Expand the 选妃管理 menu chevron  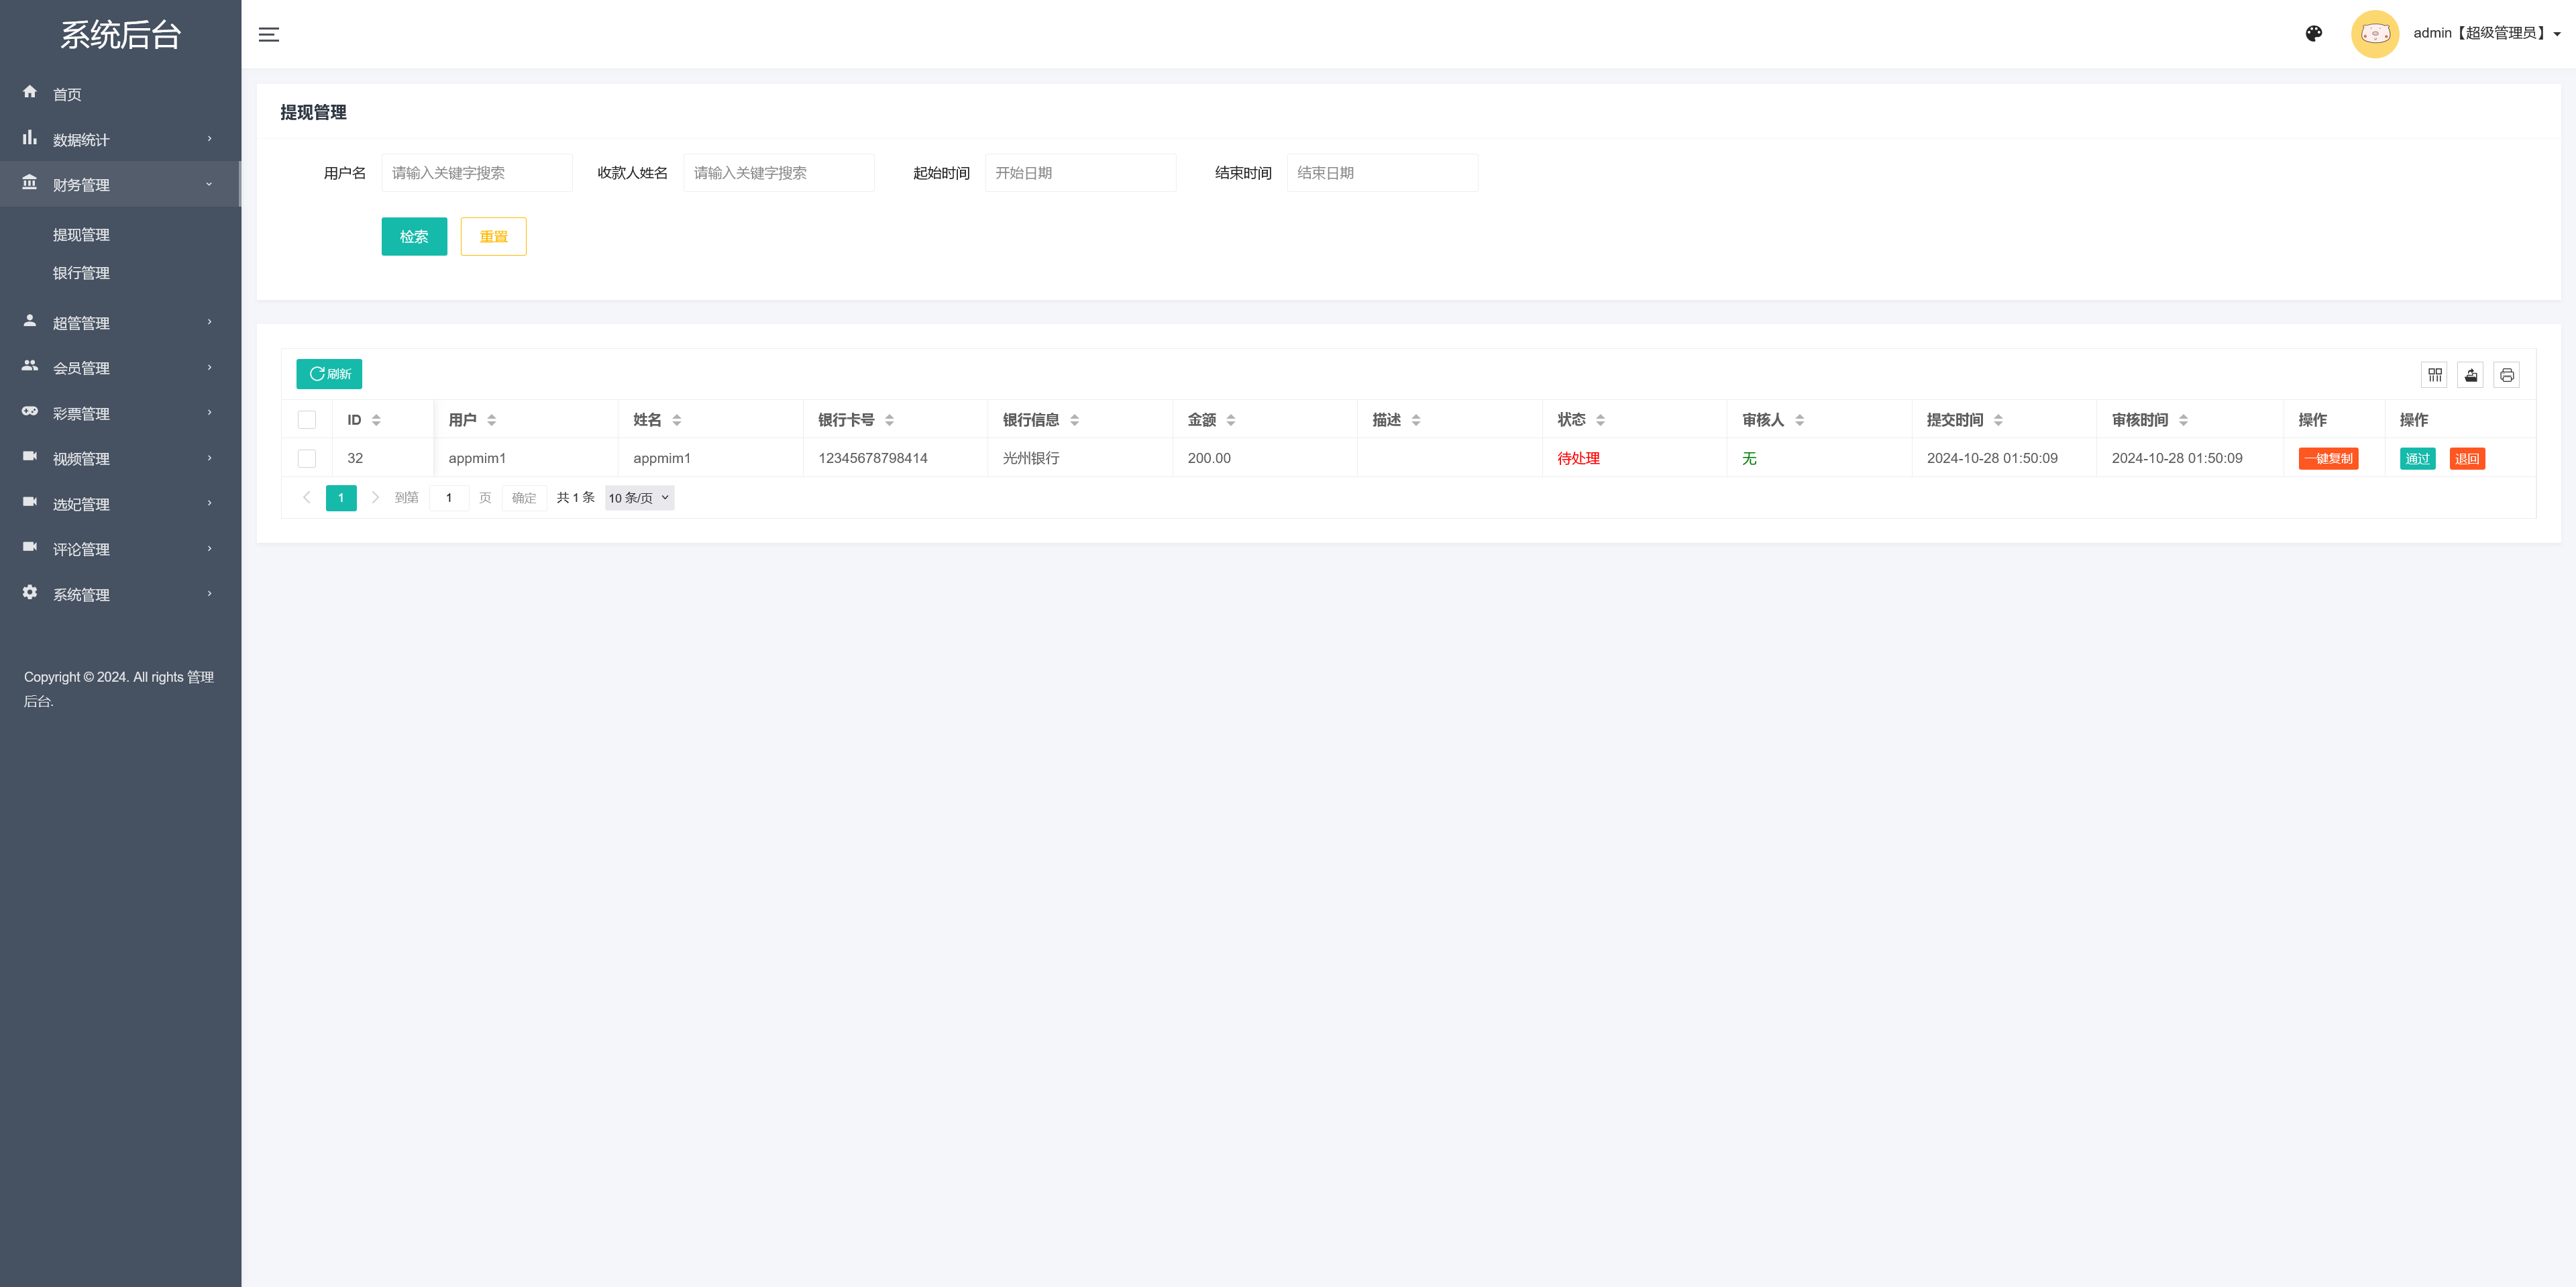(209, 502)
